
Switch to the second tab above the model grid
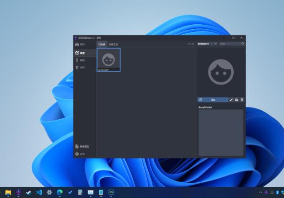tap(113, 44)
